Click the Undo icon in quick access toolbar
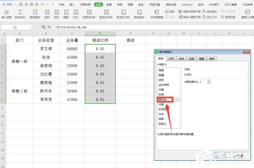The image size is (254, 168). click(43, 4)
